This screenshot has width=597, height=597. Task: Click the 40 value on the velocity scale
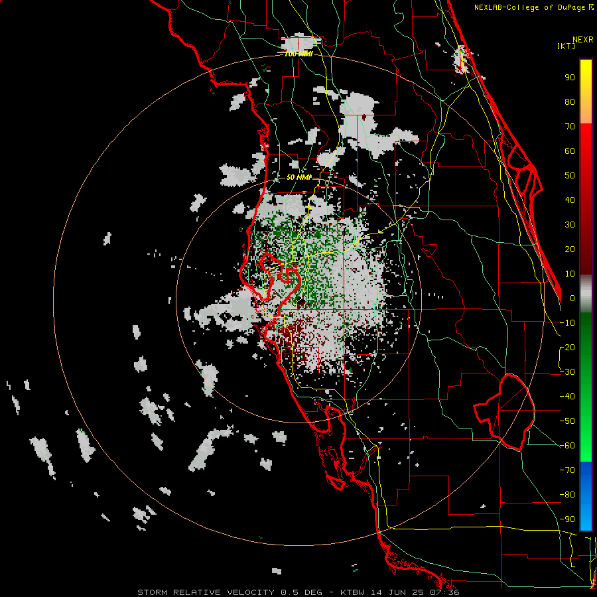click(570, 200)
